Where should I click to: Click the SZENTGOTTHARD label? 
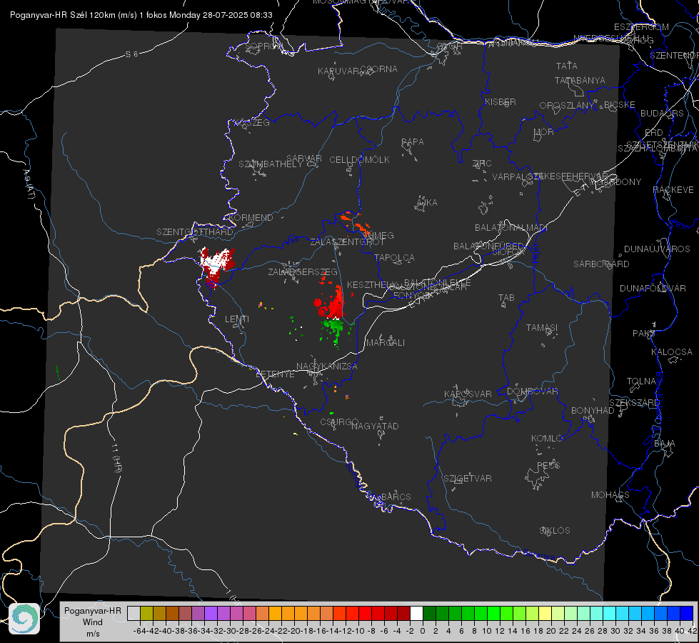point(195,232)
